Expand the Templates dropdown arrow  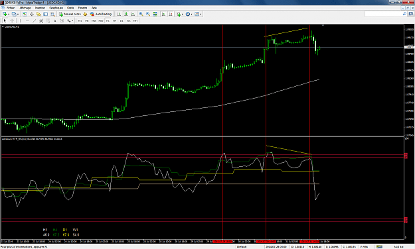[201, 14]
